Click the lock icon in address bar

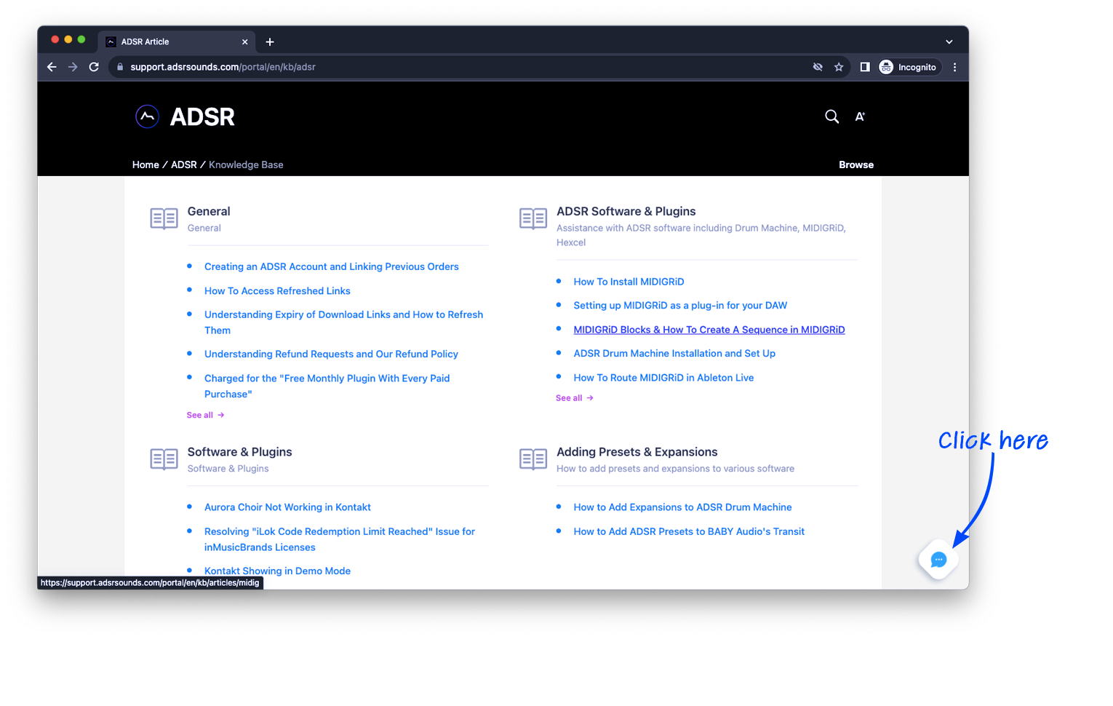point(120,67)
